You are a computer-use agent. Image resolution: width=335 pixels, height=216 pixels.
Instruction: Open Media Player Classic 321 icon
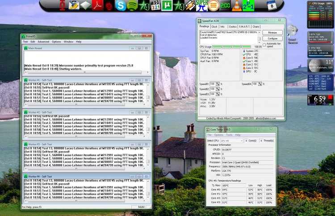click(x=155, y=5)
